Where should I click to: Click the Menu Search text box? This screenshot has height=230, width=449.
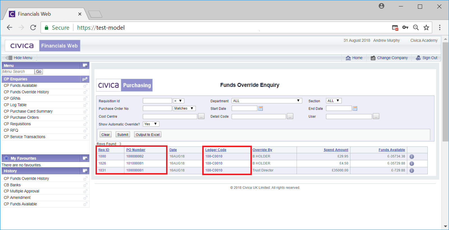pos(18,72)
